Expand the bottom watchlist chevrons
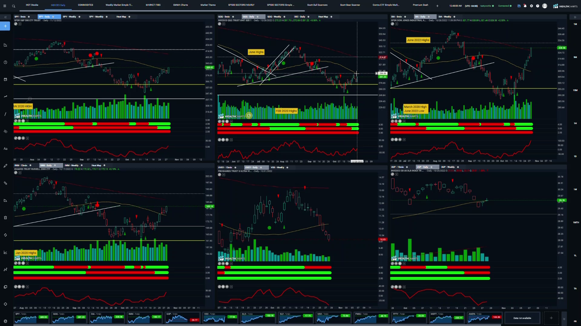Viewport: 581px width, 326px height. click(x=564, y=319)
